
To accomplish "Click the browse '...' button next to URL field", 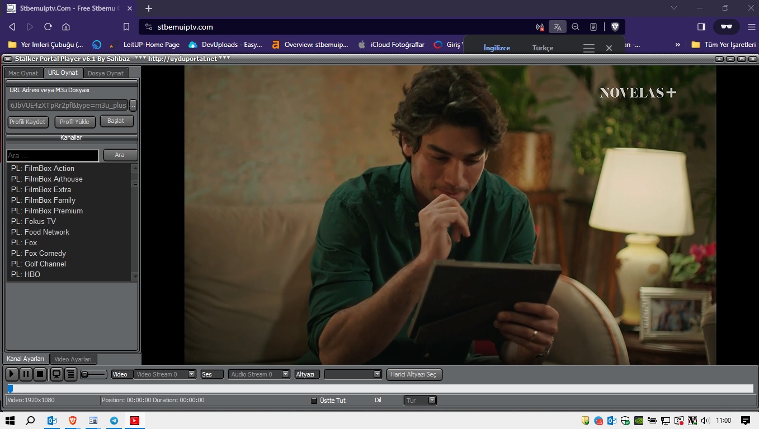I will click(x=133, y=105).
